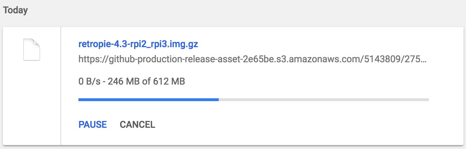Viewport: 466px width, 149px height.
Task: Pause the retropie download
Action: tap(92, 125)
